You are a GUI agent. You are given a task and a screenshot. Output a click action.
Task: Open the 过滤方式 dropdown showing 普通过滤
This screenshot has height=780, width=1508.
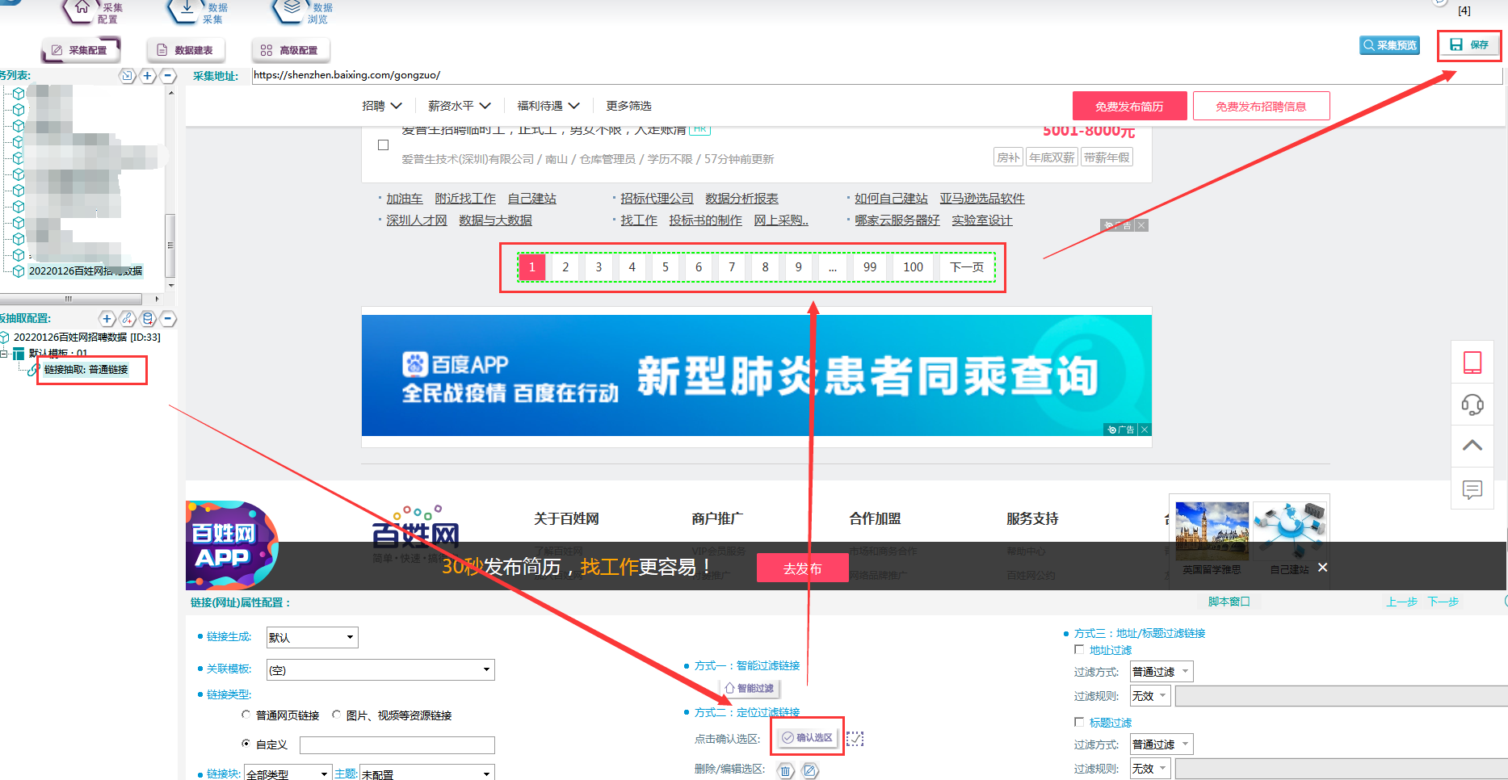(x=1161, y=671)
